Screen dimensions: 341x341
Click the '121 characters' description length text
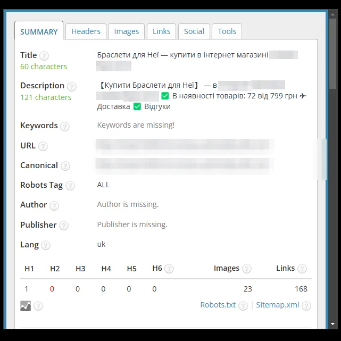(46, 97)
